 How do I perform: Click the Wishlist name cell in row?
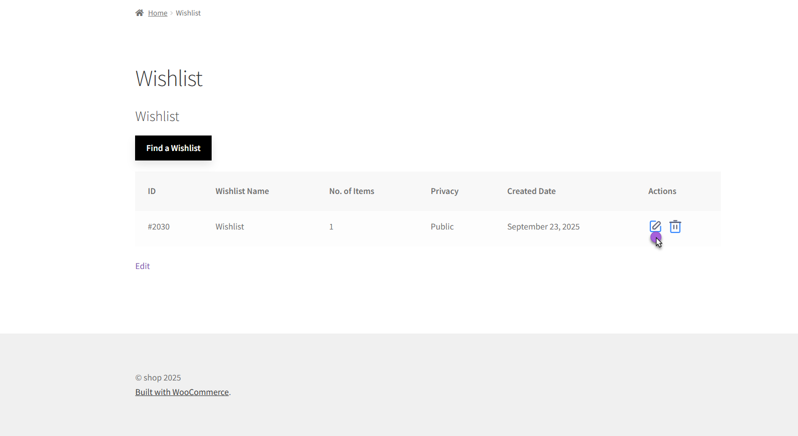tap(230, 226)
